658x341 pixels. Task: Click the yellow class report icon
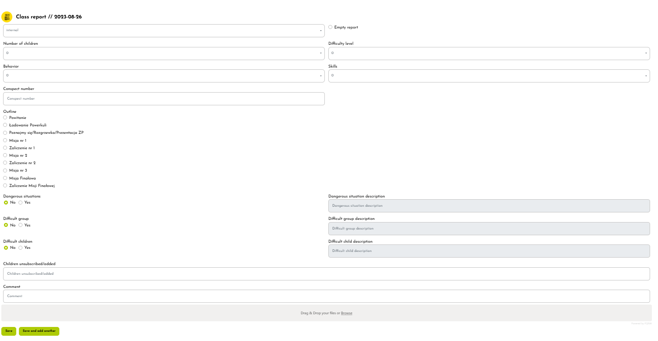7,17
